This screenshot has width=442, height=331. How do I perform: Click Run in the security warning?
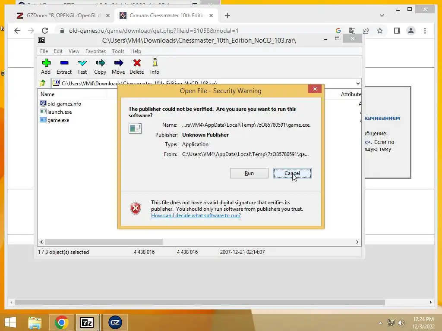point(249,173)
